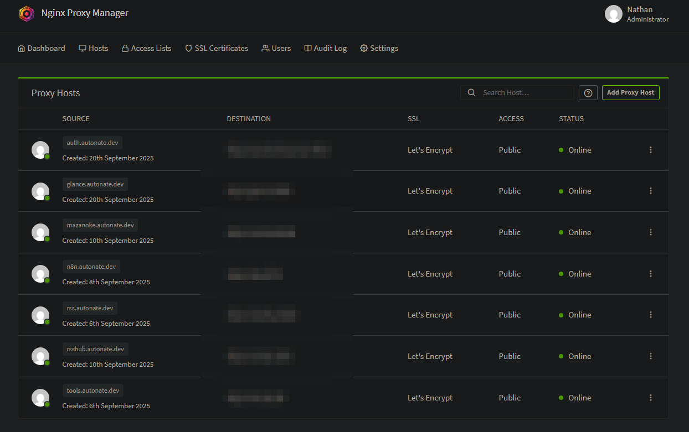The width and height of the screenshot is (689, 432).
Task: Click the Add Proxy Host button
Action: coord(630,92)
